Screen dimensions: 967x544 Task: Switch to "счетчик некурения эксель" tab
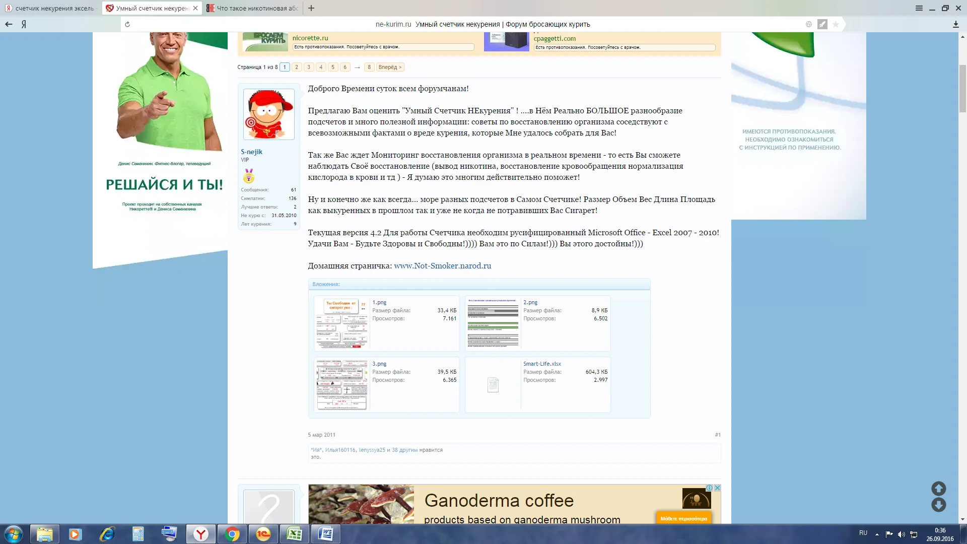tap(50, 8)
